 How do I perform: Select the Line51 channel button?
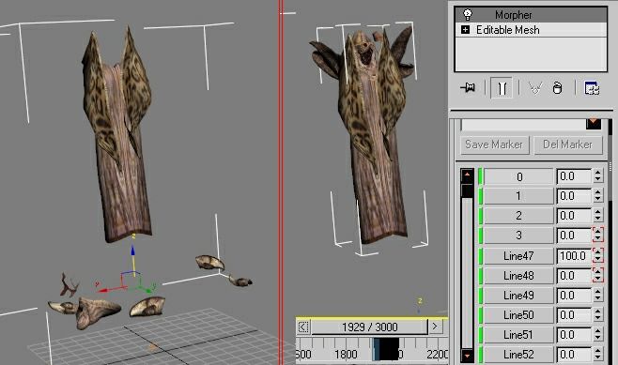518,335
